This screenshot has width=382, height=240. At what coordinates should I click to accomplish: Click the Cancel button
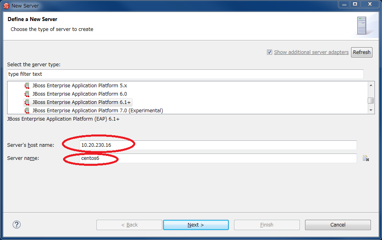coord(338,225)
